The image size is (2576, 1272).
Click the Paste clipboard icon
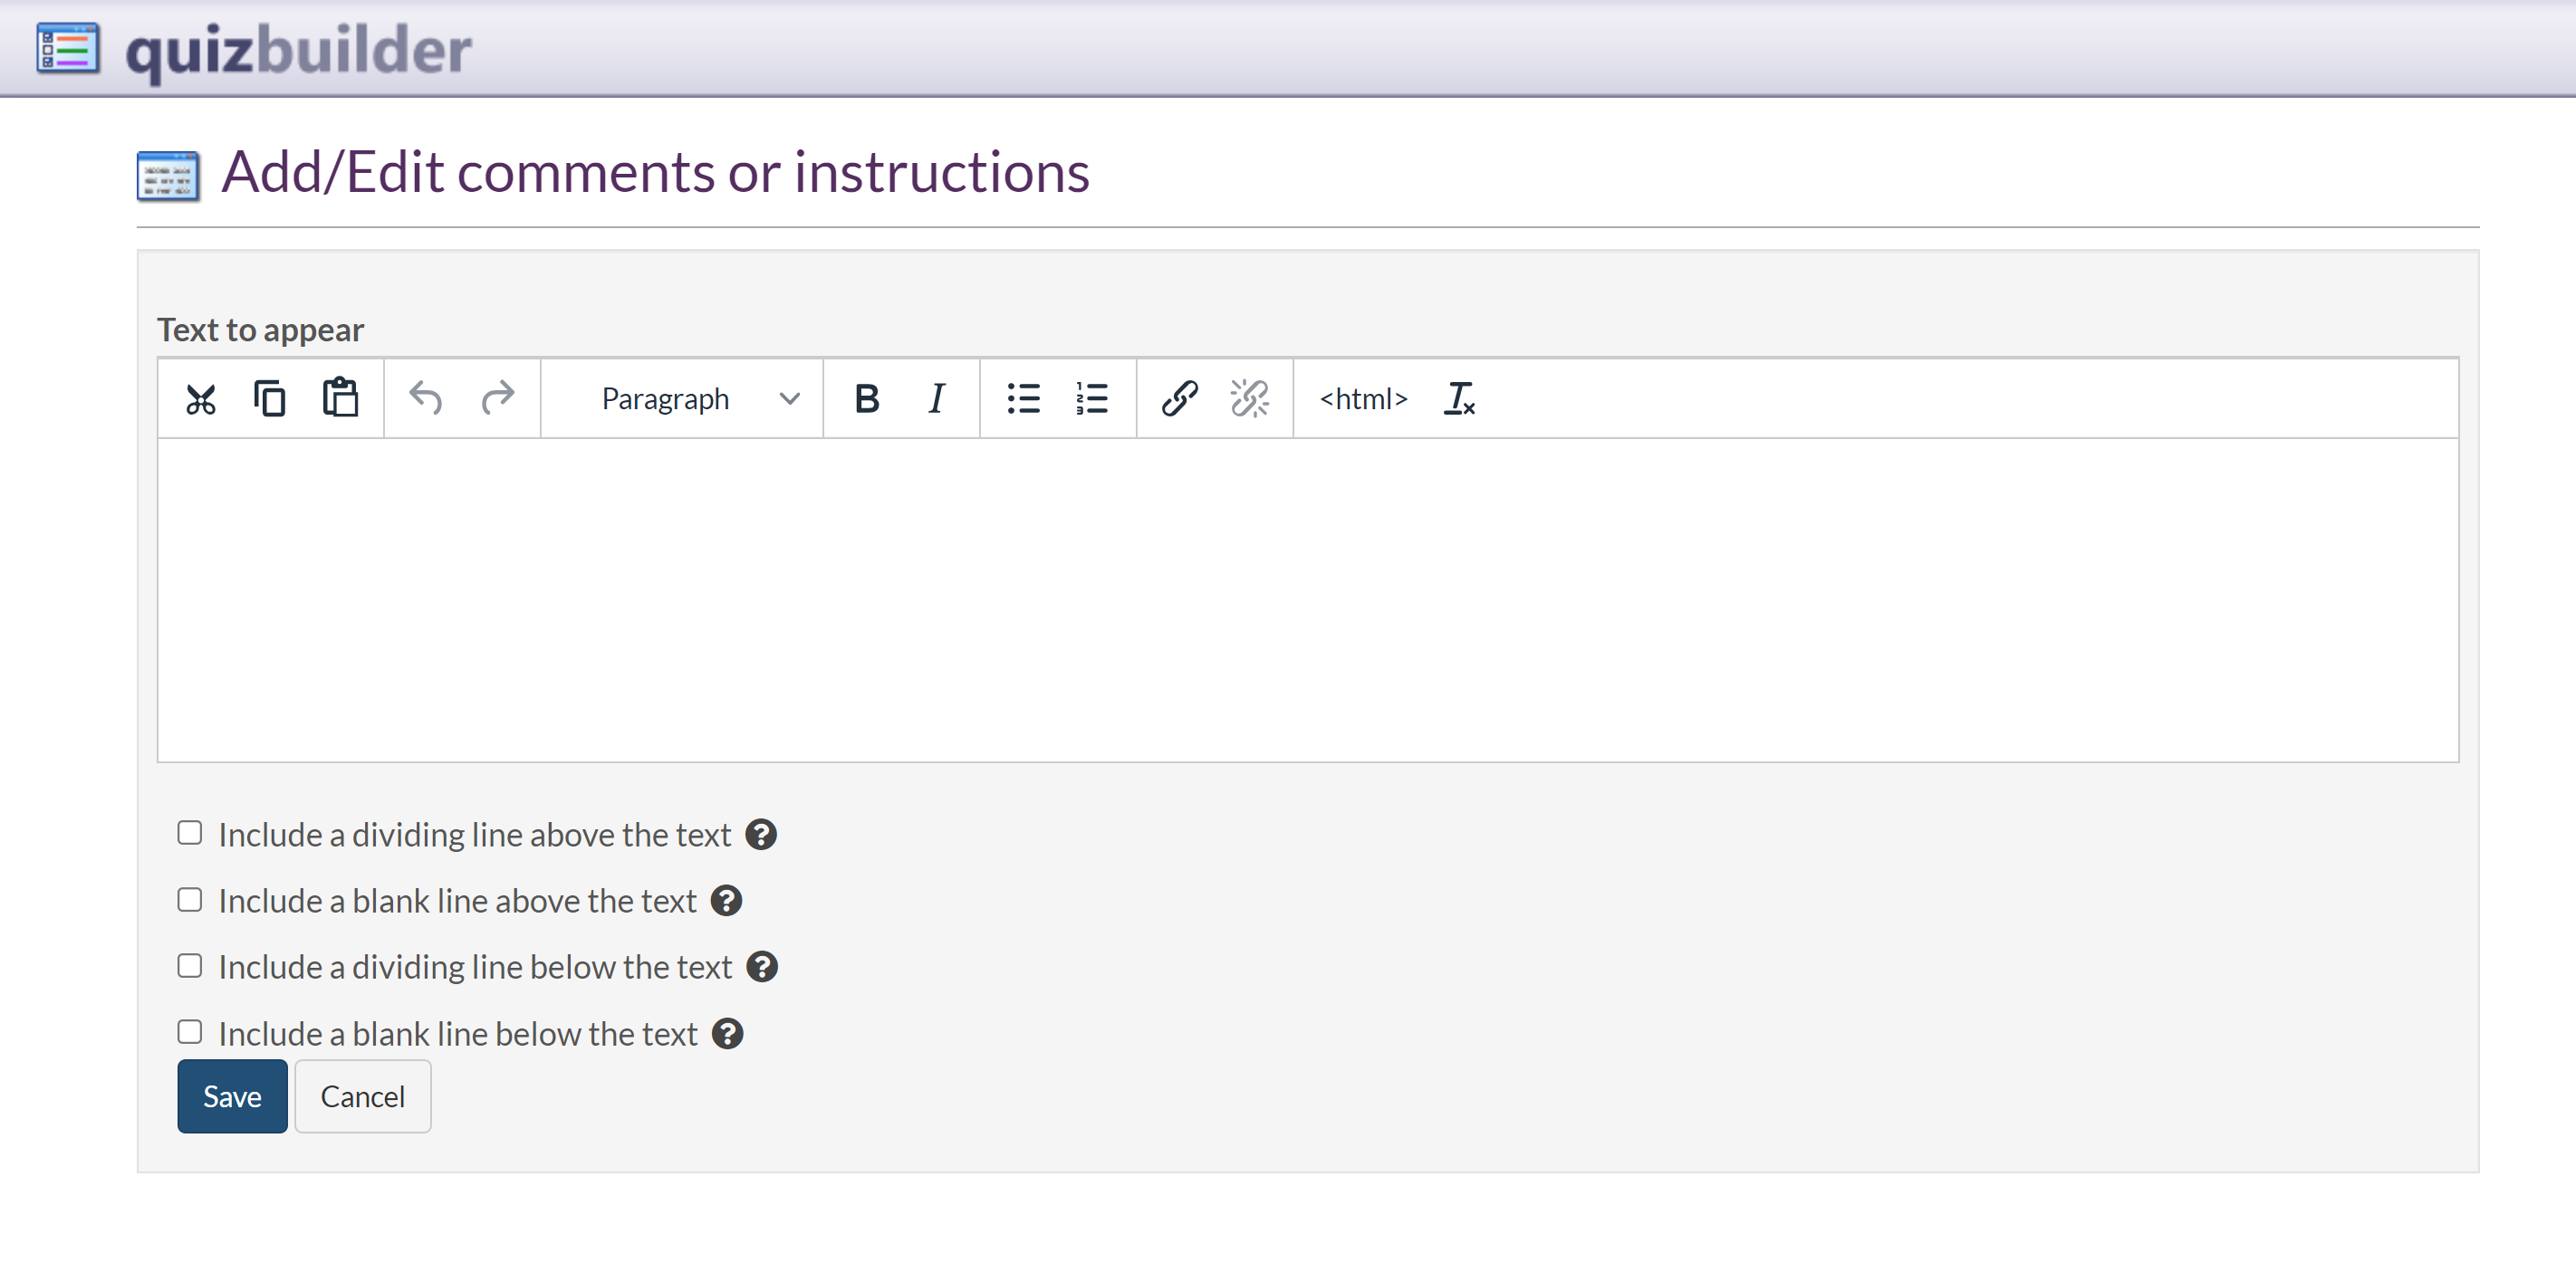tap(340, 397)
